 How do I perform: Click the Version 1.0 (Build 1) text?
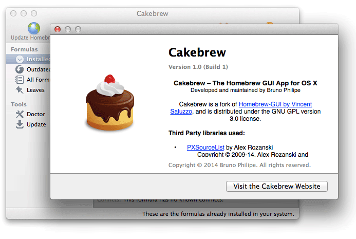coord(198,67)
